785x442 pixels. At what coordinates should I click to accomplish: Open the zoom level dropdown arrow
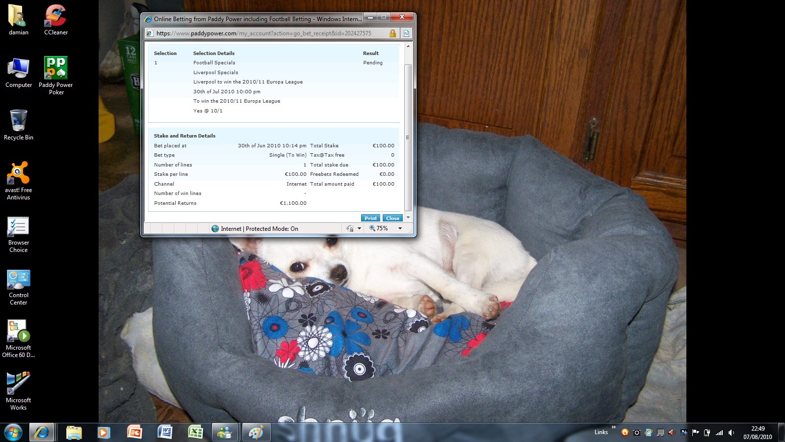click(400, 228)
